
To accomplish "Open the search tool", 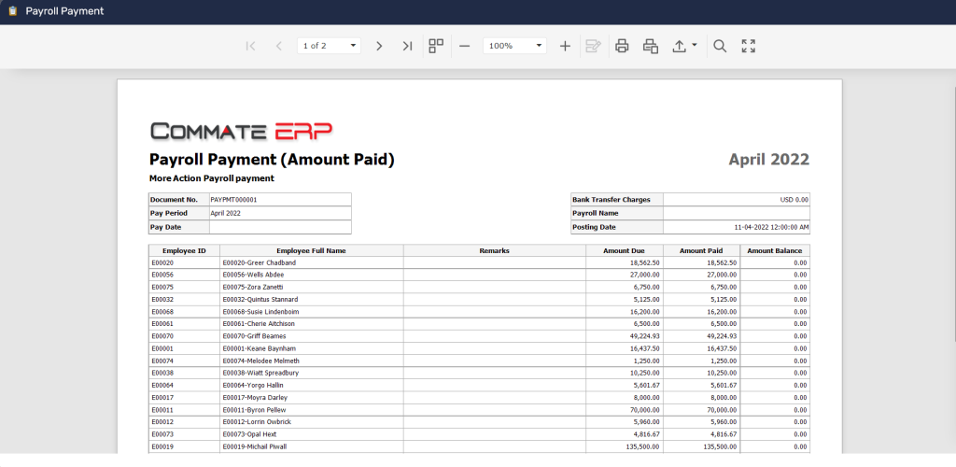I will [720, 46].
